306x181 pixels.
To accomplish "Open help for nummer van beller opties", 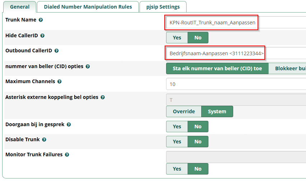I will point(88,67).
